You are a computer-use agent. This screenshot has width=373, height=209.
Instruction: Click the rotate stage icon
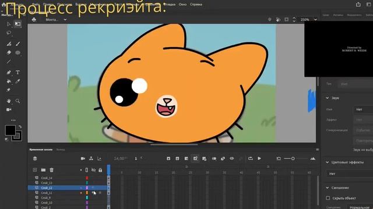pyautogui.click(x=278, y=20)
